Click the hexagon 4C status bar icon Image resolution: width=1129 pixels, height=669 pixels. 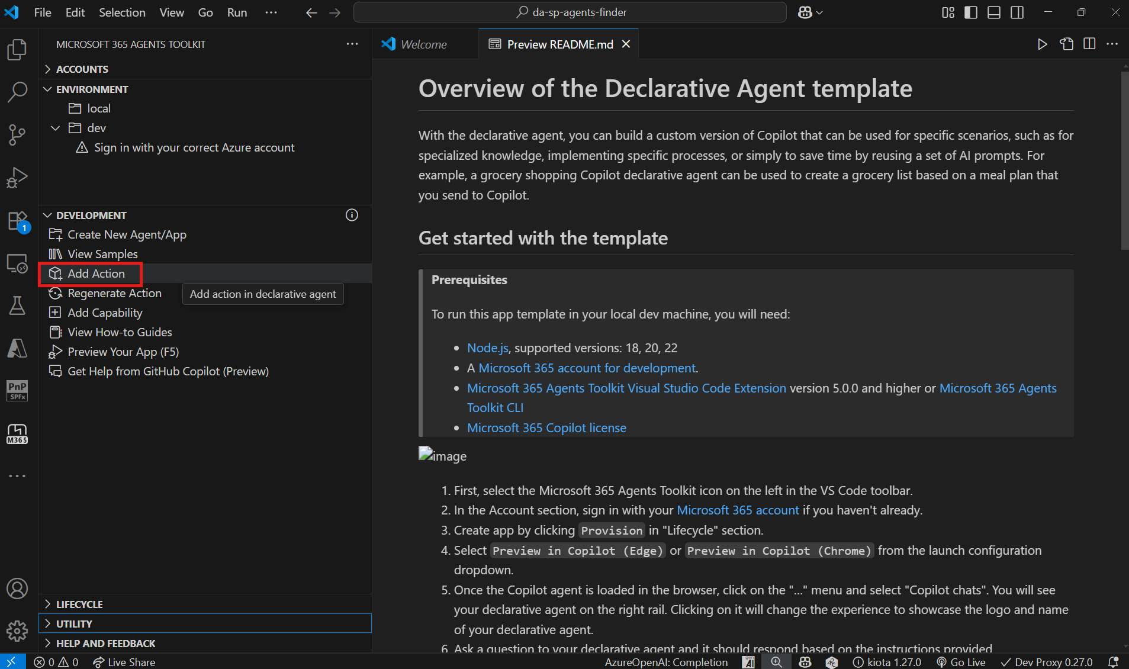[832, 662]
